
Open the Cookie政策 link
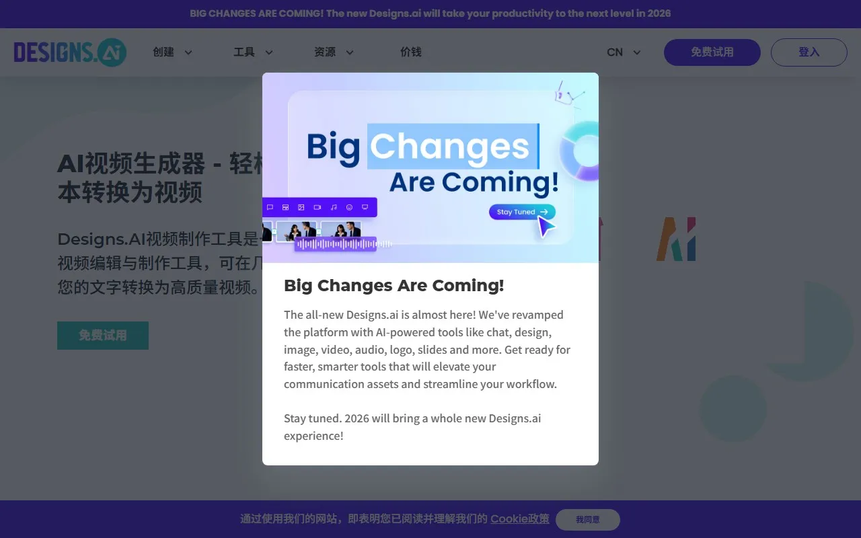[519, 519]
